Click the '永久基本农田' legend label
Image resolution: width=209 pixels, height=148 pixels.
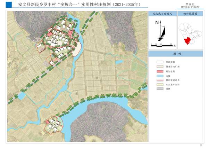tap(173, 85)
